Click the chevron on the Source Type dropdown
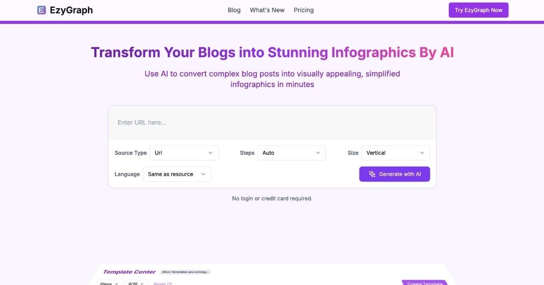 211,152
